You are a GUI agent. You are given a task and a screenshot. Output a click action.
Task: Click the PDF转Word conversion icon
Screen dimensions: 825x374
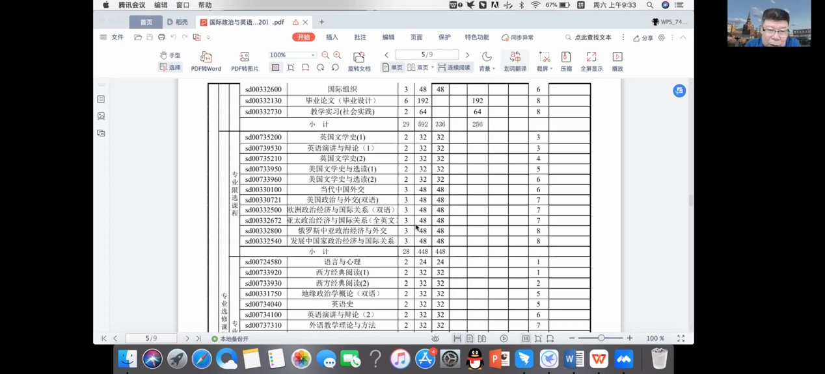206,58
